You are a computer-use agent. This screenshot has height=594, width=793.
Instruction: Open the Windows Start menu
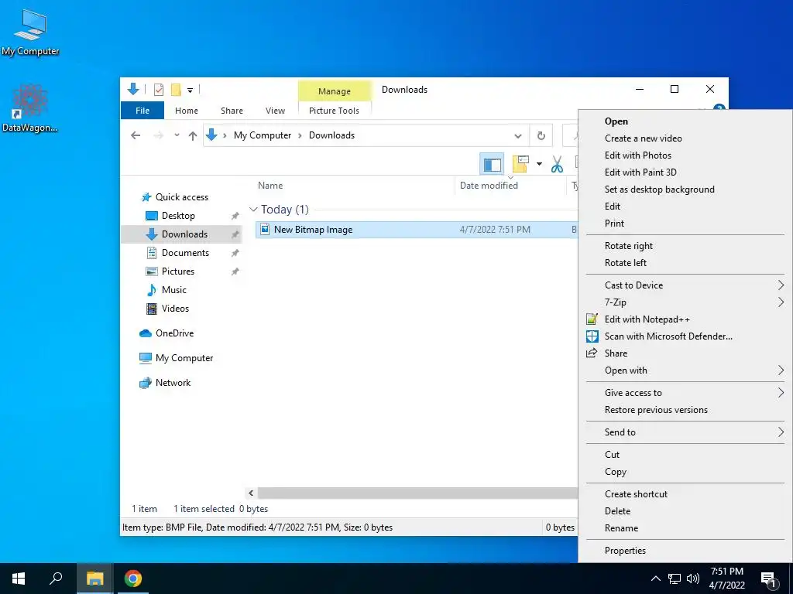pos(19,579)
